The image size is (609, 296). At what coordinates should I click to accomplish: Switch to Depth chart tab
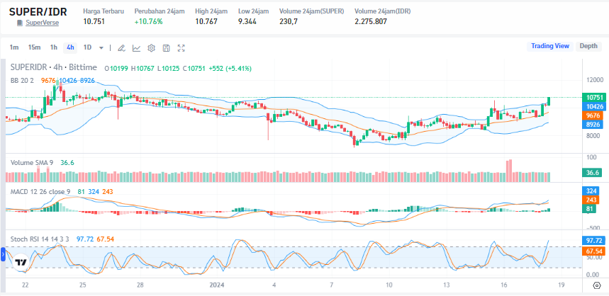[588, 46]
